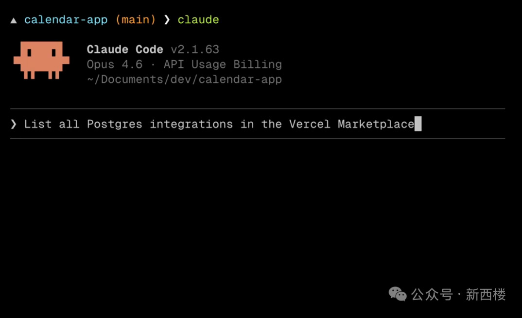Click the claude command text
522x318 pixels.
[198, 20]
